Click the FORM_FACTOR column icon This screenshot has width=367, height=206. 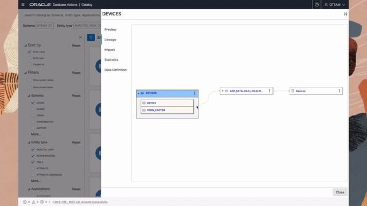pyautogui.click(x=144, y=110)
